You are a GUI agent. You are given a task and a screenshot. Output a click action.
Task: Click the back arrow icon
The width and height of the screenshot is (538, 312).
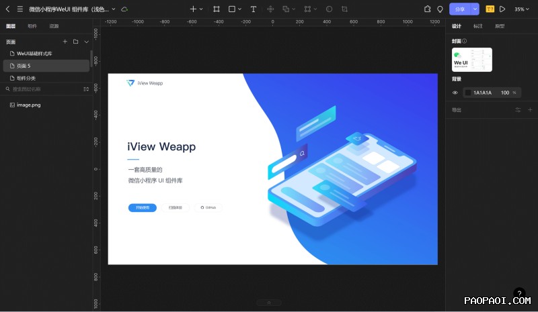7,9
